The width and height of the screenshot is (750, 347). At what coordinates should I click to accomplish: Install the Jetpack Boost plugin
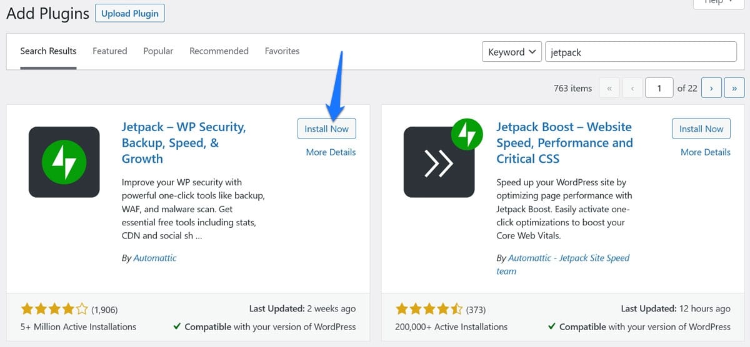(x=701, y=129)
